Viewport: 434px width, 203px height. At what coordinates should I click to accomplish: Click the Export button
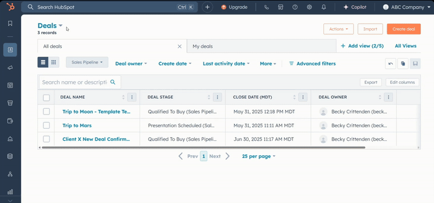click(371, 82)
